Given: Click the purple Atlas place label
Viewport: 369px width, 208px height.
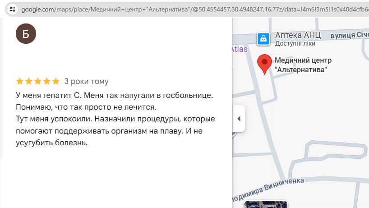Looking at the screenshot, I should click(240, 49).
